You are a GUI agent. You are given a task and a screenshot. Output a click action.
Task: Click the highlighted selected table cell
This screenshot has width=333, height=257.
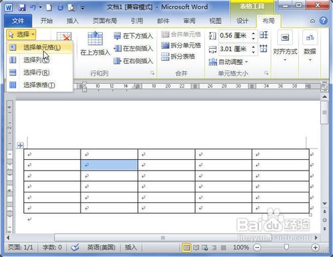109,165
